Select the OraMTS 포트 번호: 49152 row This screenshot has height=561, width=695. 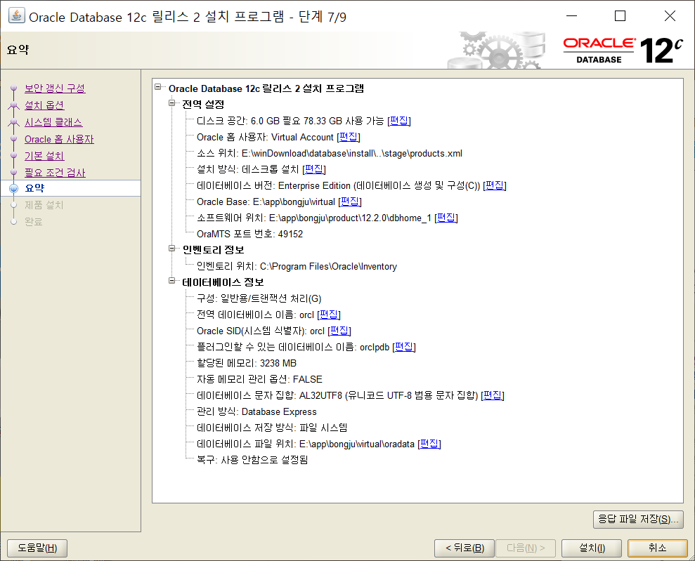click(x=249, y=234)
